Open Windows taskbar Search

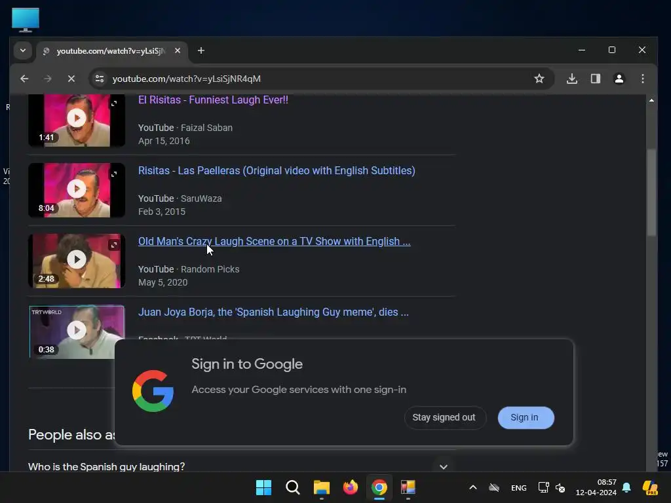(x=293, y=487)
